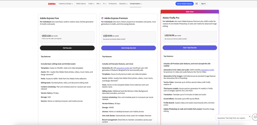Click Go to Adobe Express button

184,4
